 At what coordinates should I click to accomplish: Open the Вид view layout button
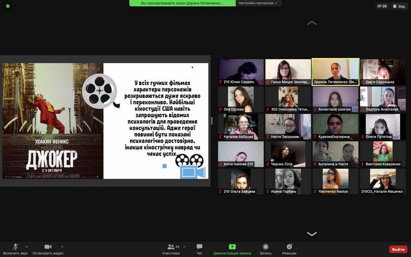pos(399,6)
